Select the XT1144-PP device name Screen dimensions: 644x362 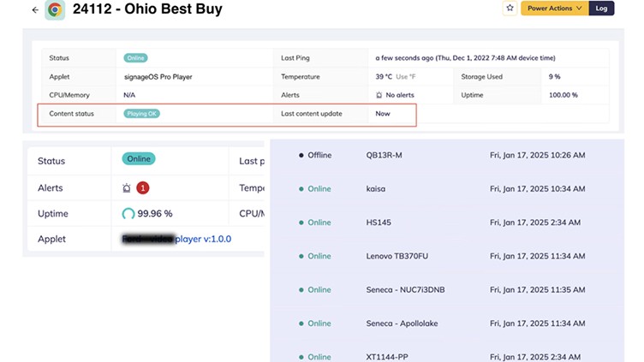point(387,357)
